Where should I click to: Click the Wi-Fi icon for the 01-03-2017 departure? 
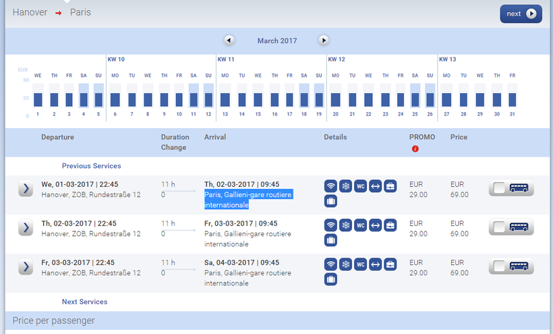coord(330,186)
